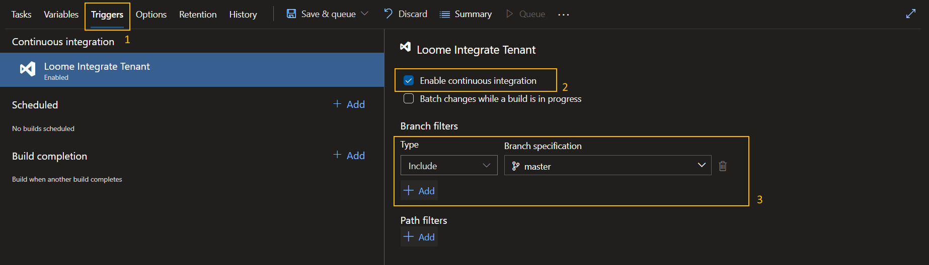This screenshot has width=929, height=265.
Task: Click the Save & queue floppy disk icon
Action: pyautogui.click(x=291, y=14)
